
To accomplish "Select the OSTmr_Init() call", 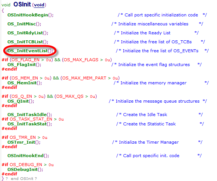I will coord(24,142).
